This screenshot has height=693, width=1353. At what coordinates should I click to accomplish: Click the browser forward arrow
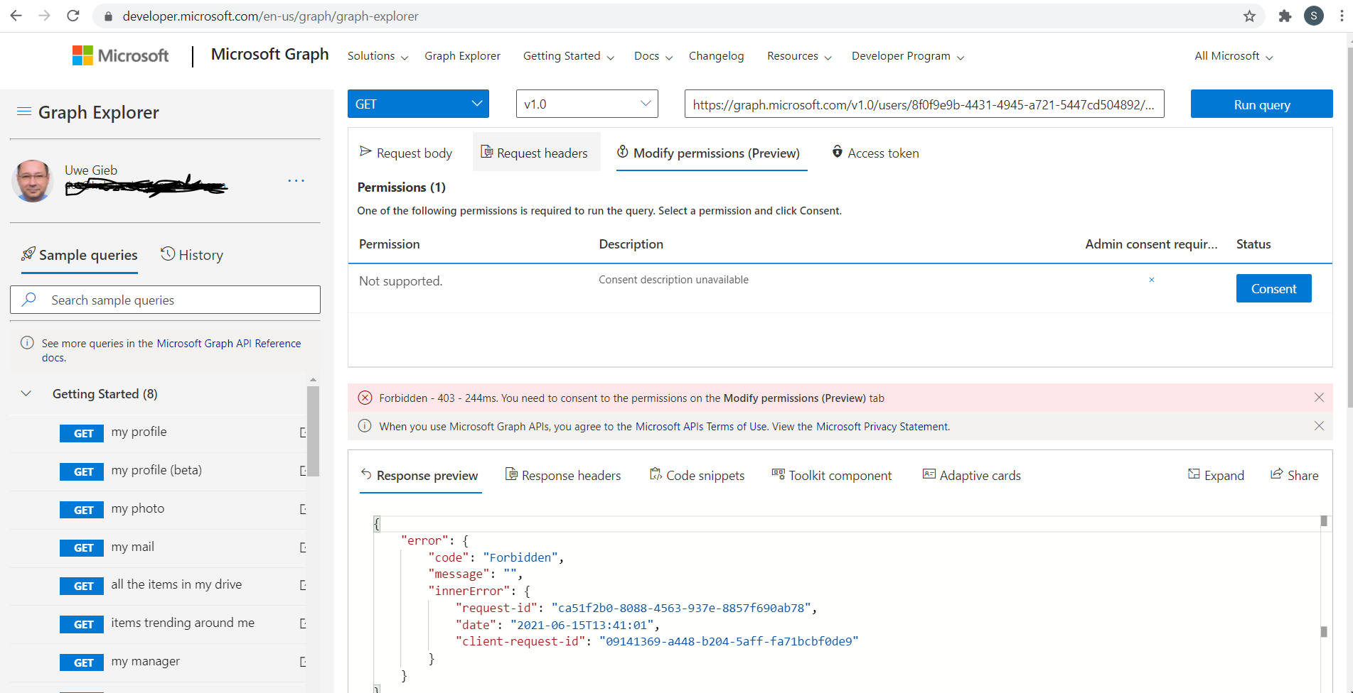pyautogui.click(x=44, y=16)
